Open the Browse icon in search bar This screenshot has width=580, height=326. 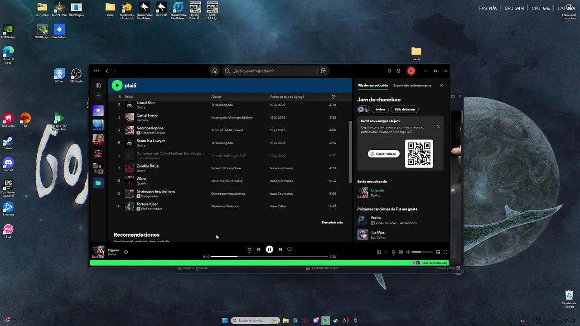323,71
